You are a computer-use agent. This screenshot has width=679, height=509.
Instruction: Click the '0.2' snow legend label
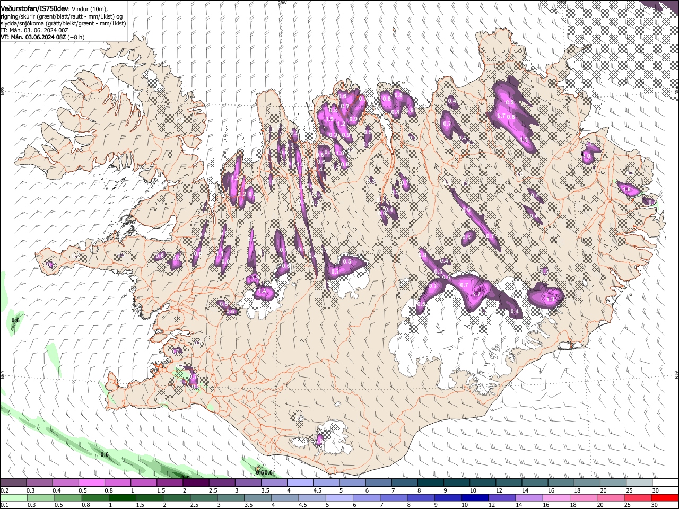click(x=5, y=490)
